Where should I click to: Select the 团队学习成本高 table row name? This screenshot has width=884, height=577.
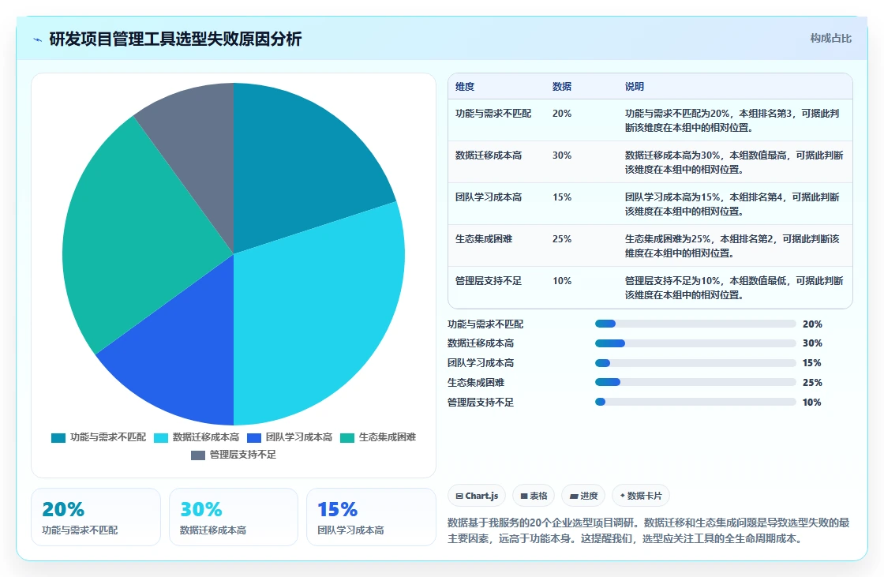pos(489,197)
